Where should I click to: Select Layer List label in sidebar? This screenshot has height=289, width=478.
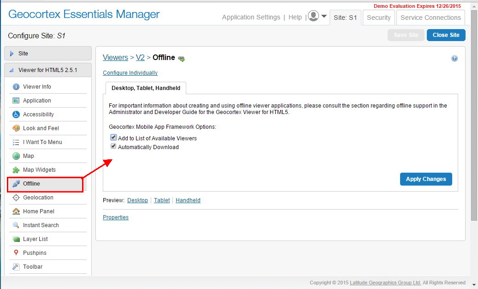35,239
